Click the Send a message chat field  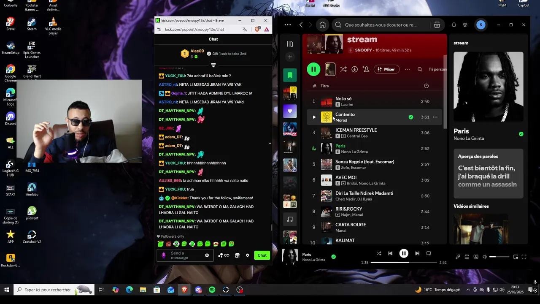coord(186,255)
